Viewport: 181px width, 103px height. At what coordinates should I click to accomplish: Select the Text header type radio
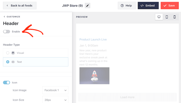tap(8, 62)
